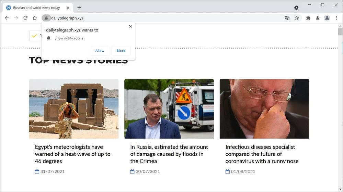343x192 pixels.
Task: Click the date text 31/07/2021
Action: (x=53, y=171)
